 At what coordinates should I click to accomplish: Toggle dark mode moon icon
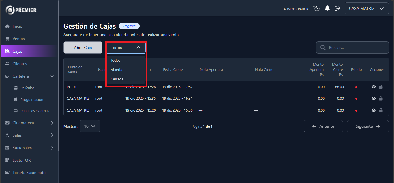tap(317, 9)
